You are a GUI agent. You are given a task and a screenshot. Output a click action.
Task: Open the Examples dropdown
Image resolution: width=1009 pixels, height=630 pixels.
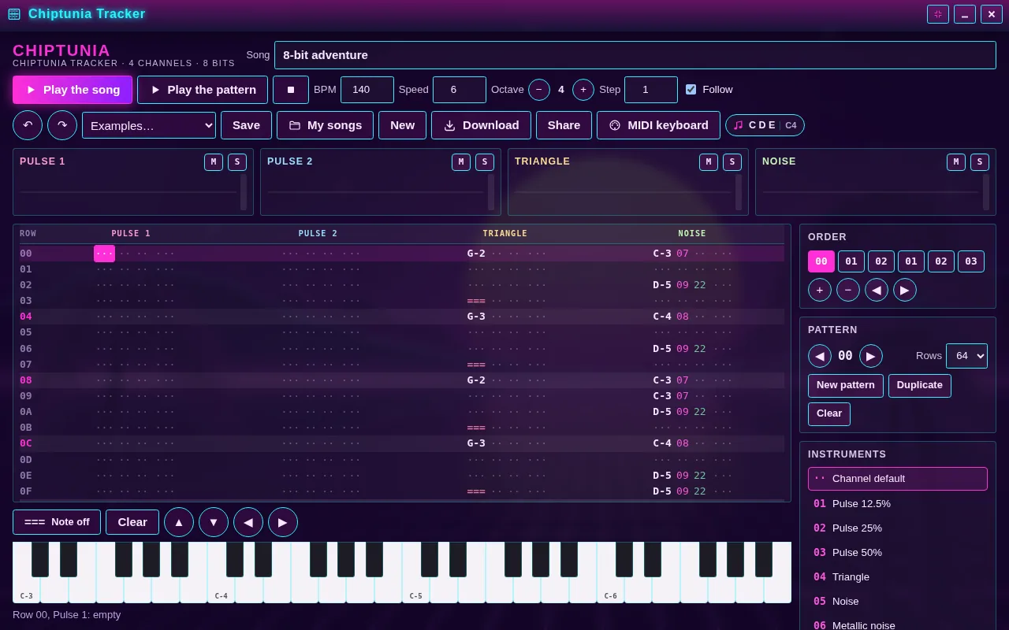[x=149, y=125]
